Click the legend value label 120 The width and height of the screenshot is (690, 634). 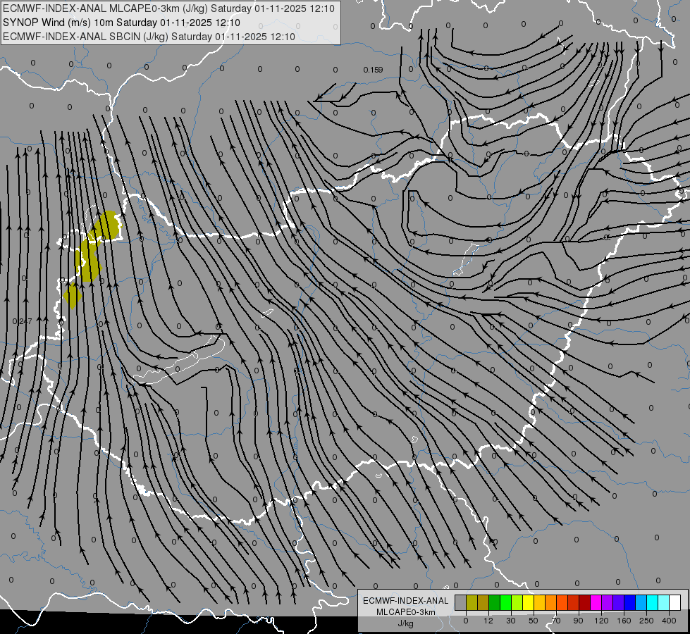point(602,621)
